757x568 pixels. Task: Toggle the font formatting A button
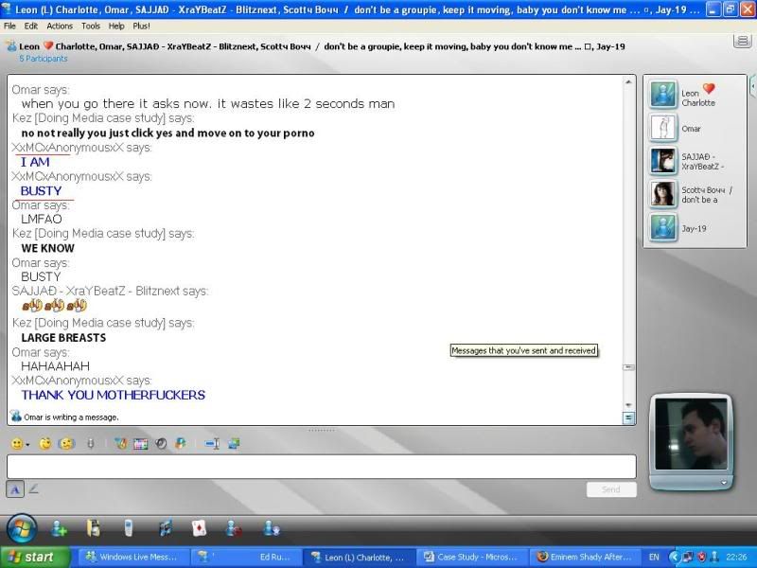(15, 489)
